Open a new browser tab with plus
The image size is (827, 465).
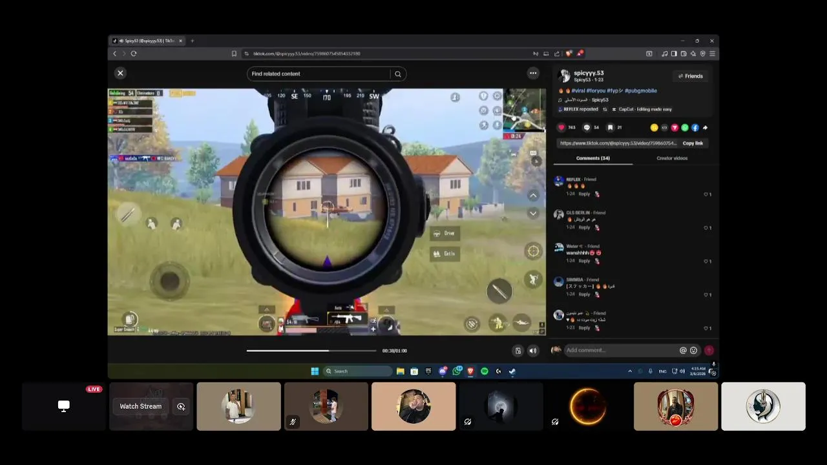(192, 41)
